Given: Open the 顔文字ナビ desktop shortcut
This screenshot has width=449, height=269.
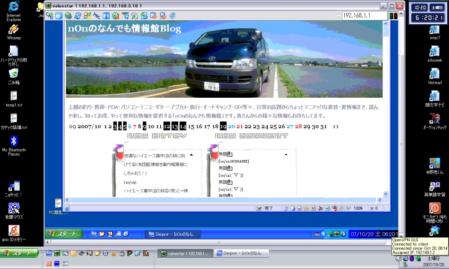Looking at the screenshot, I should [x=435, y=99].
